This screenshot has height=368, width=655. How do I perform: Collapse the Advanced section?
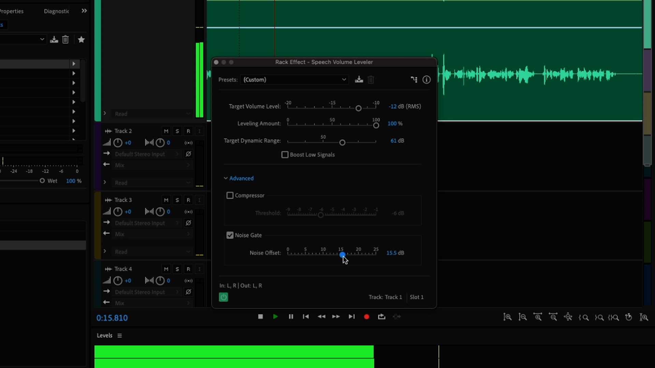coord(238,178)
